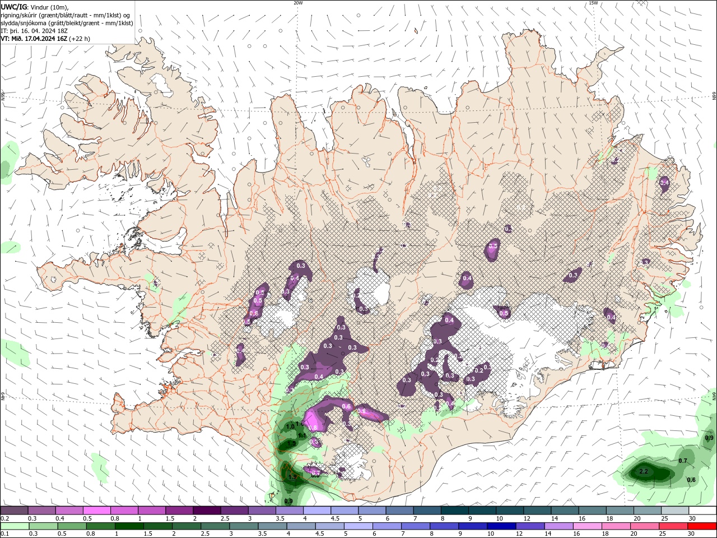Click the 'UWC/IG: Vindur (10m)' title line
The image size is (717, 538).
pyautogui.click(x=35, y=7)
